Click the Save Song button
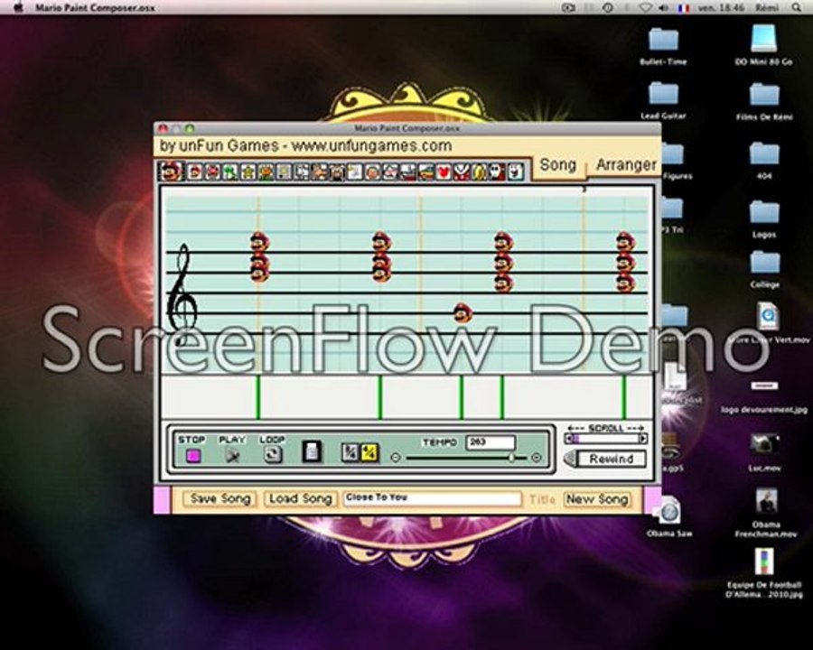The image size is (813, 650). click(220, 498)
